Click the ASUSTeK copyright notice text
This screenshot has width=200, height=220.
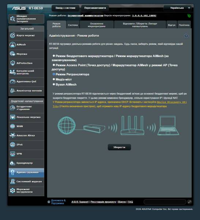[164, 209]
